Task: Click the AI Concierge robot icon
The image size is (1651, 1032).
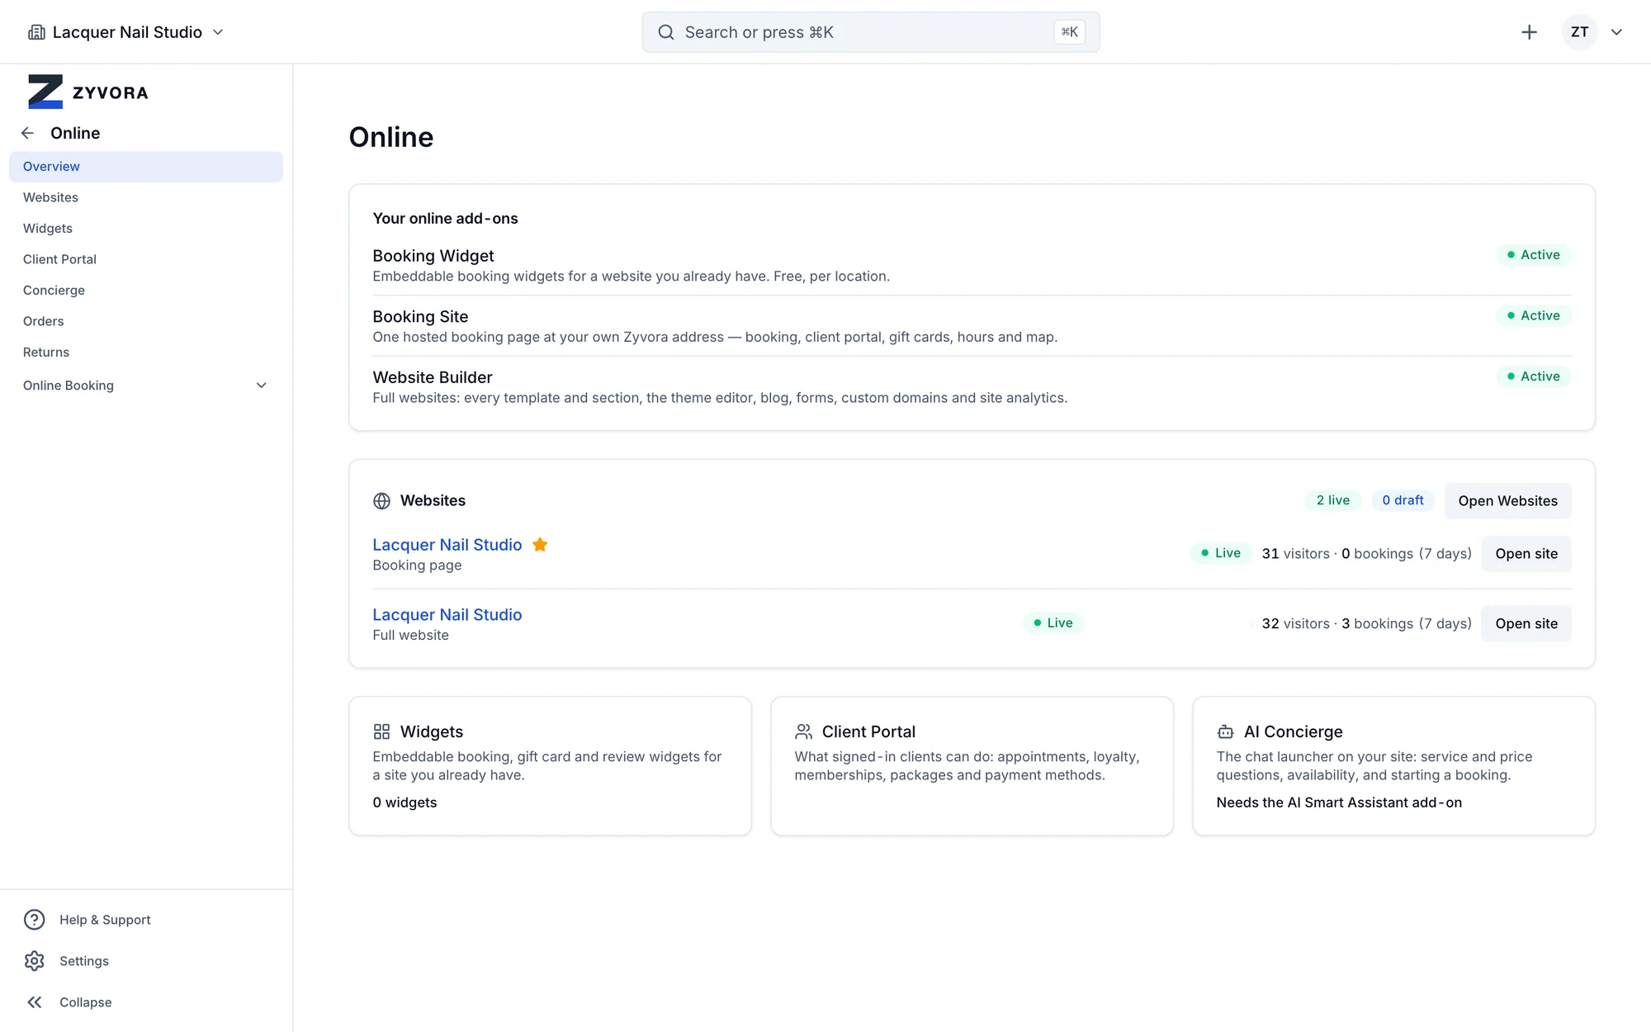Action: click(1225, 732)
